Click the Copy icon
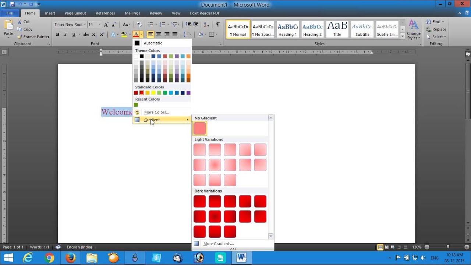471x265 pixels. 20,29
